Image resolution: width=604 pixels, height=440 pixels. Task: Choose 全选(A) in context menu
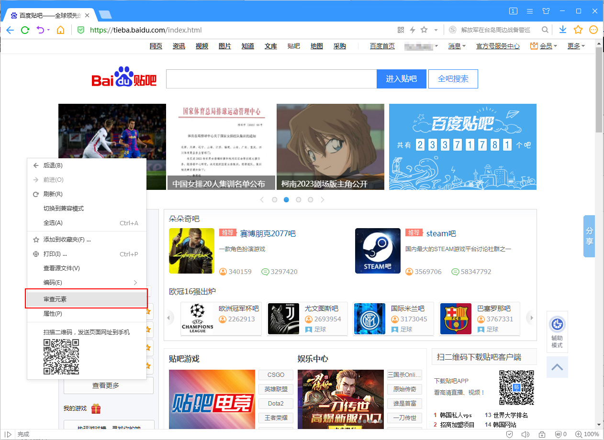click(87, 223)
